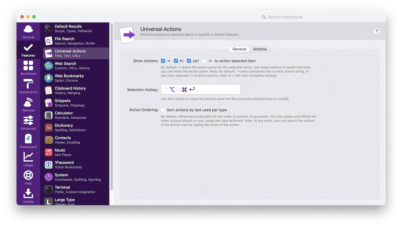Screen dimensions: 402x227
Task: Open the Usage chart section
Action: (x=28, y=159)
